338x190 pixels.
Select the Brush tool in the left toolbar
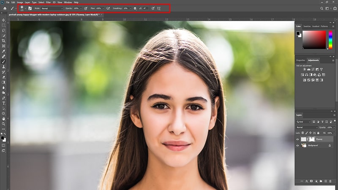pyautogui.click(x=3, y=62)
